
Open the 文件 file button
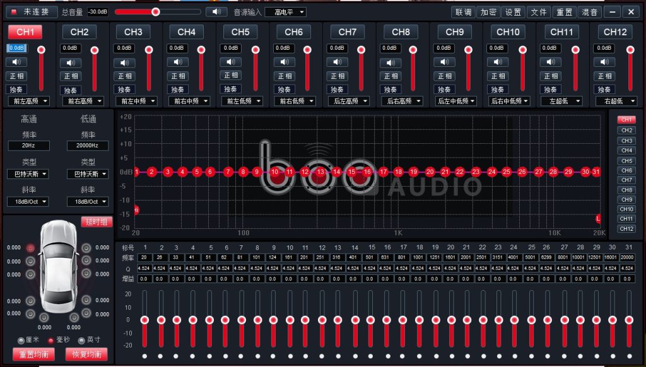click(x=539, y=12)
